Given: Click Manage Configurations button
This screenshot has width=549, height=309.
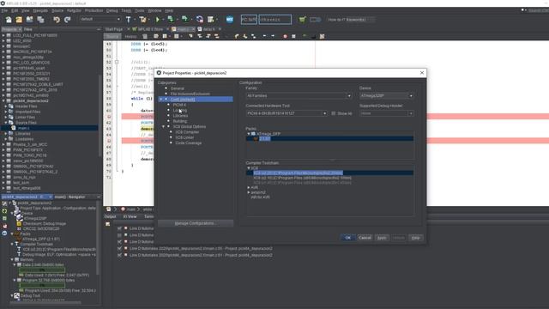Looking at the screenshot, I should pyautogui.click(x=196, y=223).
